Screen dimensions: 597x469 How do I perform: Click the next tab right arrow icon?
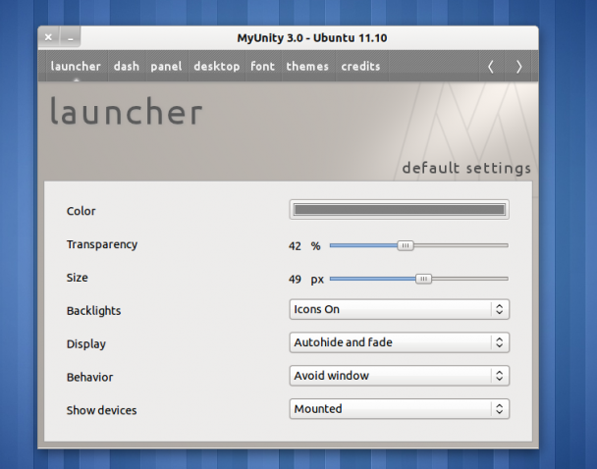[518, 67]
